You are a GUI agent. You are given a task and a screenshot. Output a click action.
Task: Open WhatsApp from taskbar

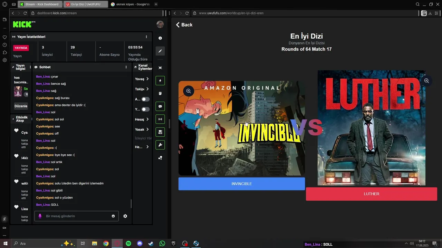click(162, 244)
